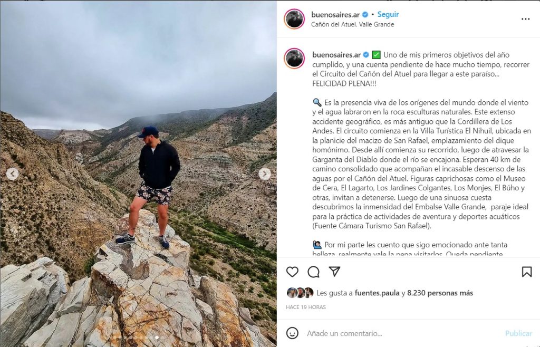Screen dimensions: 540x347
Task: Click the Seguir follow button
Action: coord(388,15)
